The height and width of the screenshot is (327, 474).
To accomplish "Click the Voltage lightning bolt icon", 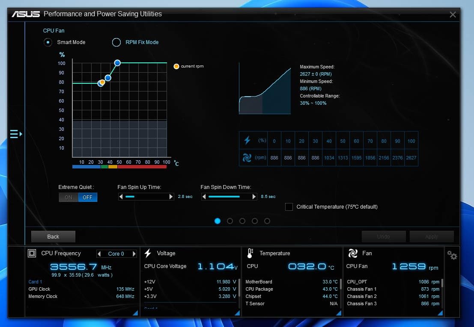I will tap(148, 253).
